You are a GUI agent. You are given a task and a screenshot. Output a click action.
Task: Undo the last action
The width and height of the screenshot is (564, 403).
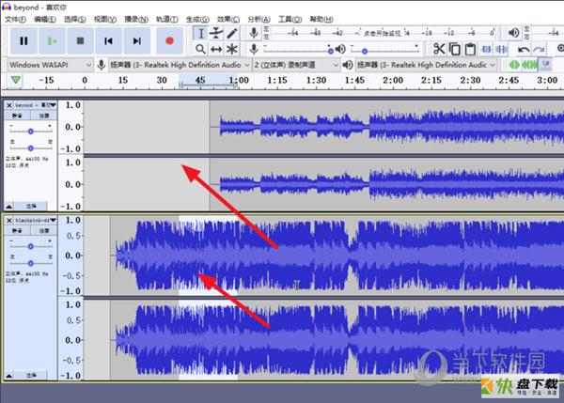coord(524,49)
